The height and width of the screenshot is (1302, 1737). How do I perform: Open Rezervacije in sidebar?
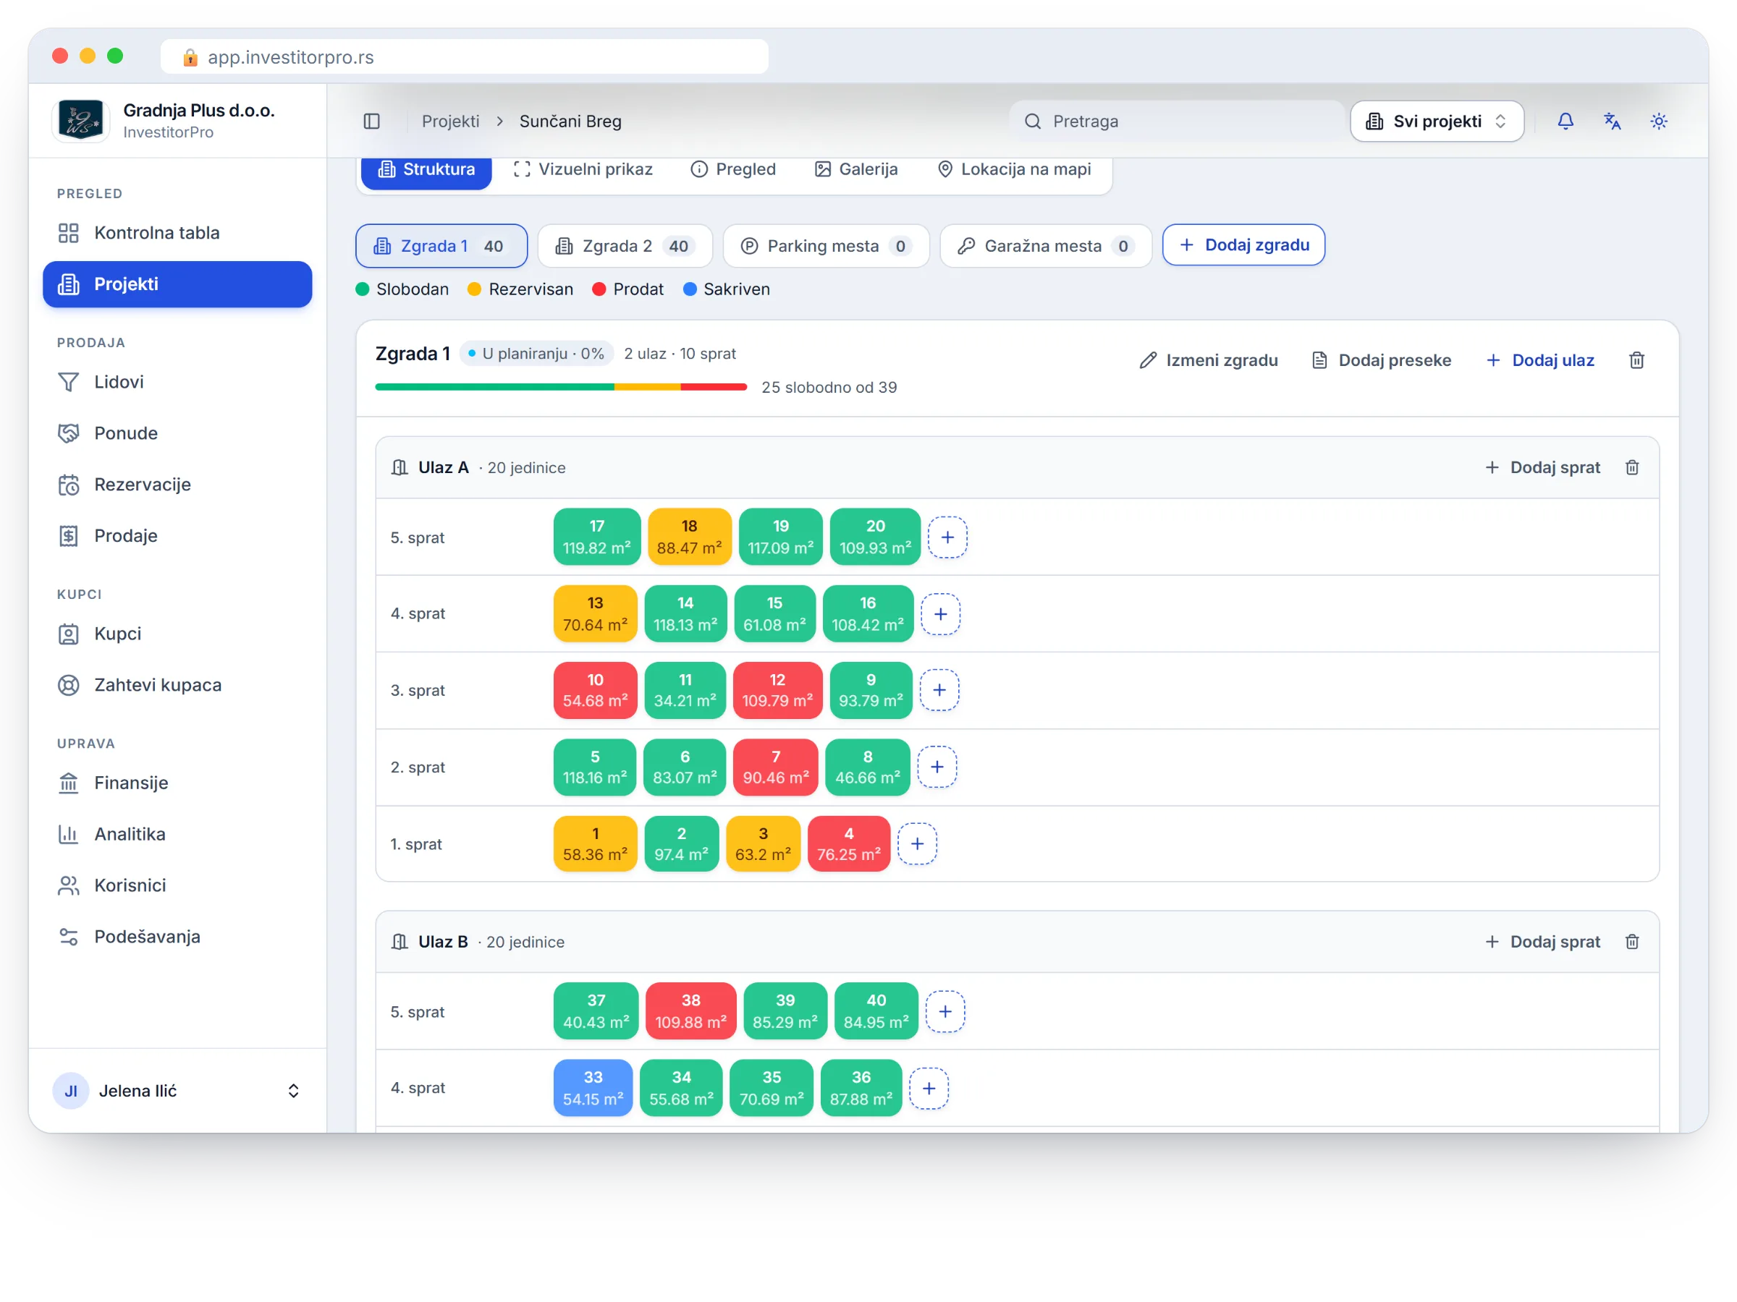[177, 485]
